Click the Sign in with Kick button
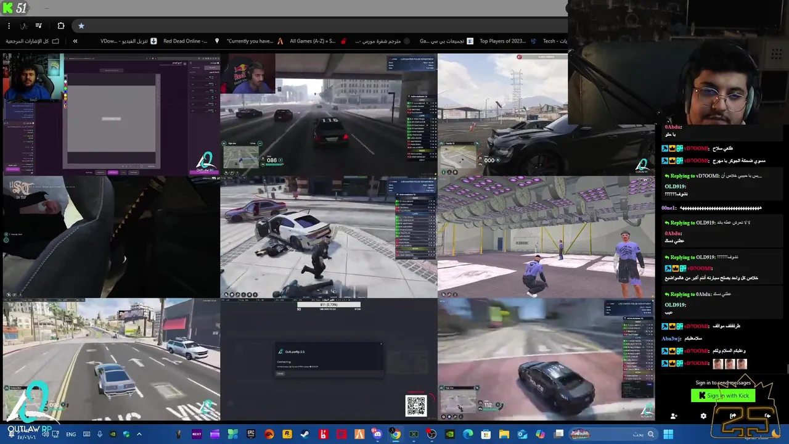This screenshot has height=444, width=789. point(723,396)
